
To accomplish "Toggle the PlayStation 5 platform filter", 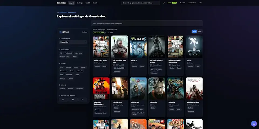I will [x=68, y=53].
